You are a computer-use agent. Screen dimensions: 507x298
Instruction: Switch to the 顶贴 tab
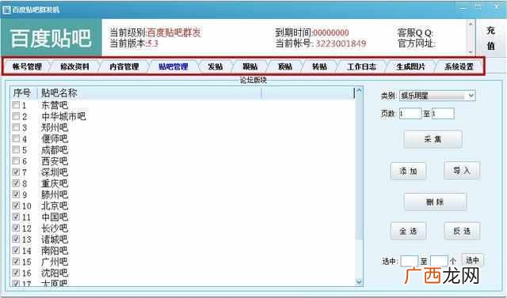[285, 66]
